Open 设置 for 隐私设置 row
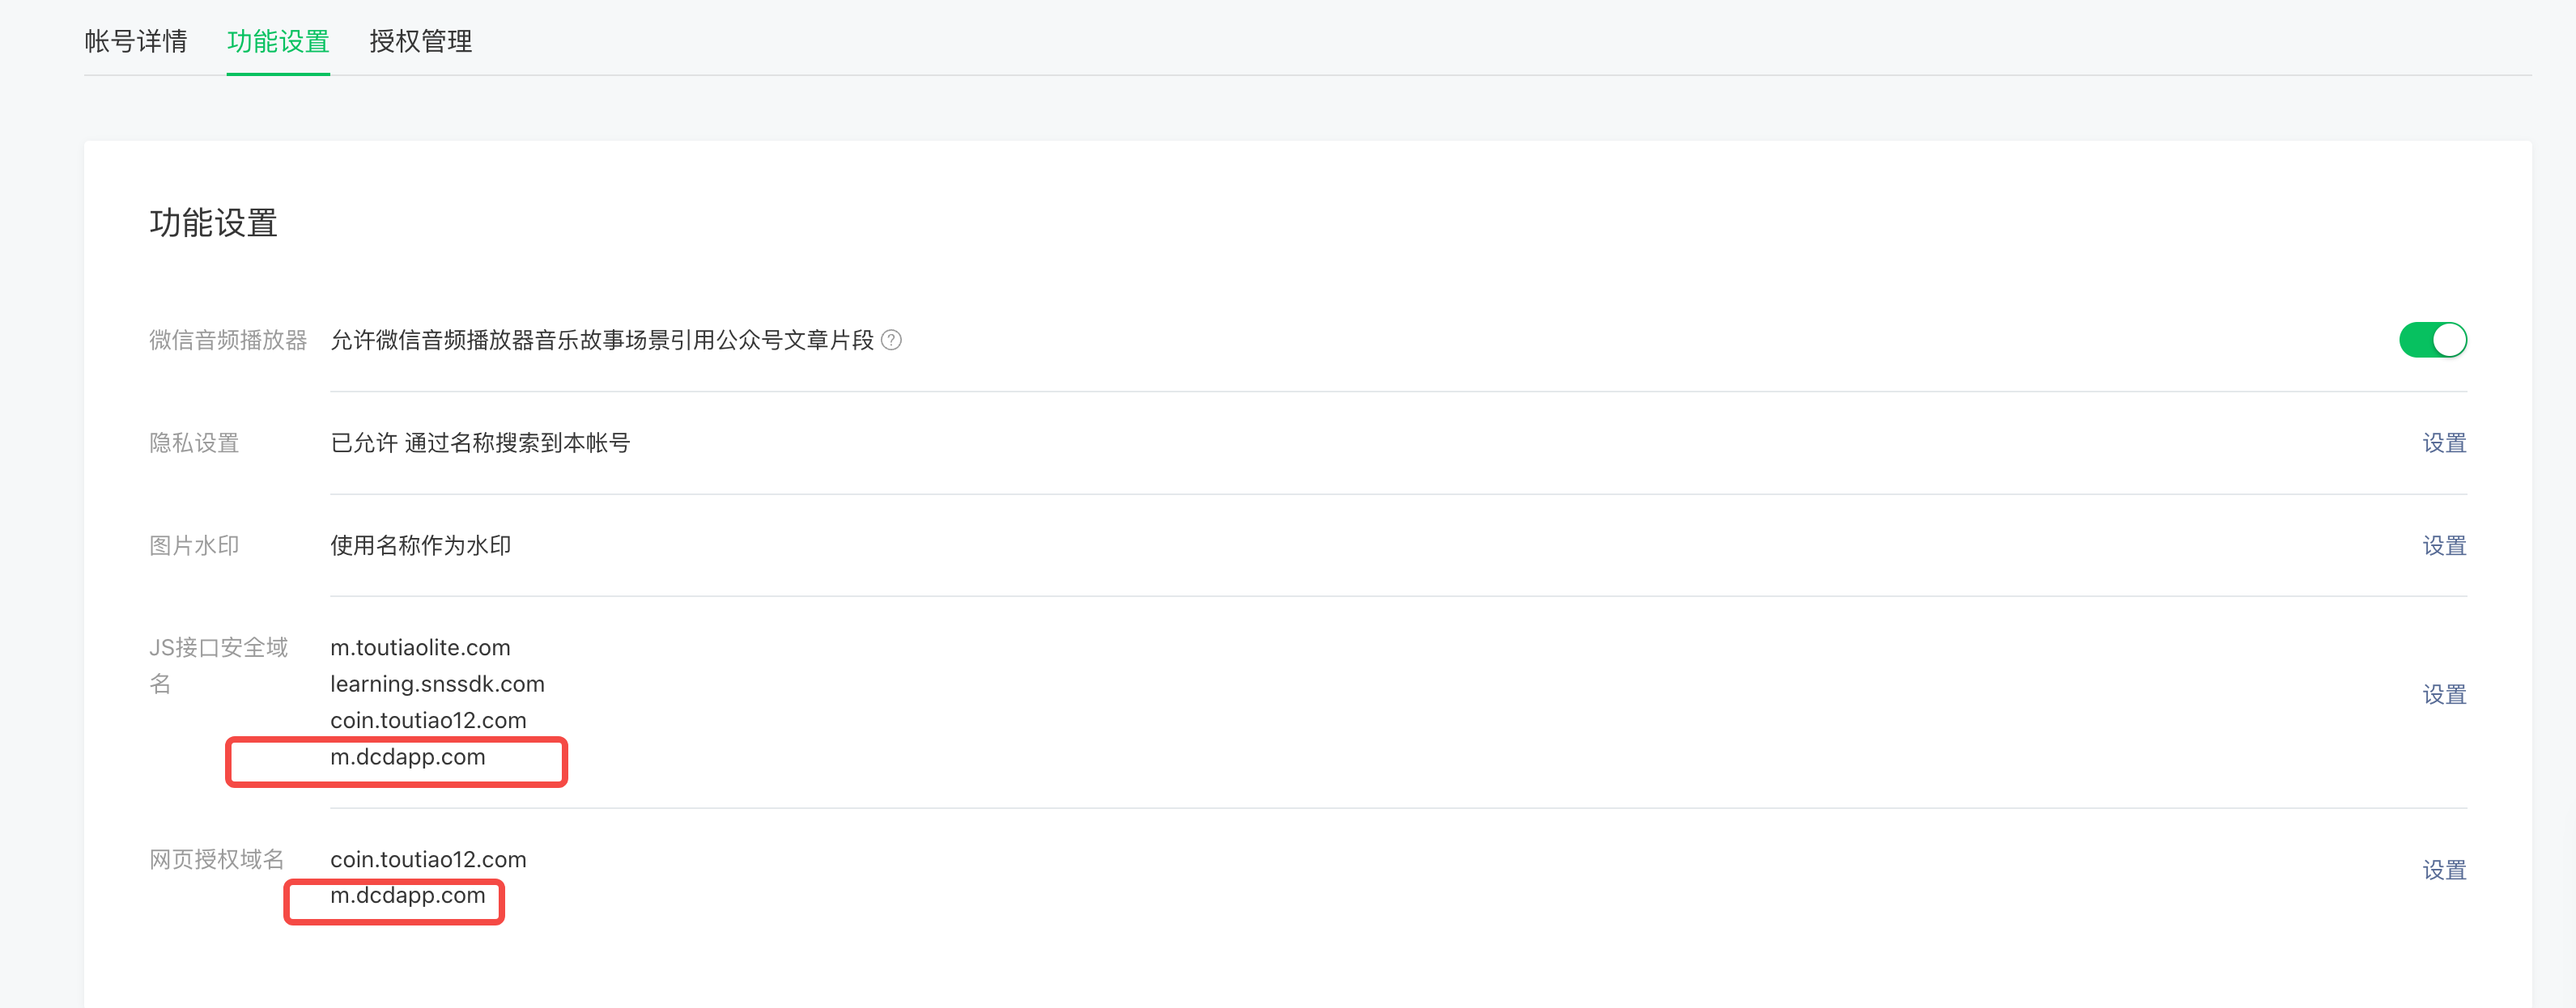The height and width of the screenshot is (1008, 2576). [x=2443, y=443]
